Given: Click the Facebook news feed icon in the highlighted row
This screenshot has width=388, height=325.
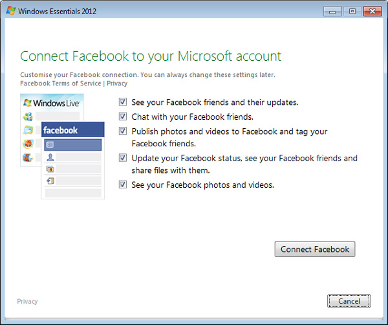Looking at the screenshot, I should [50, 144].
